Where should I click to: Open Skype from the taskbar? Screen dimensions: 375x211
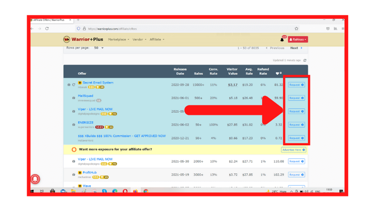point(104,191)
